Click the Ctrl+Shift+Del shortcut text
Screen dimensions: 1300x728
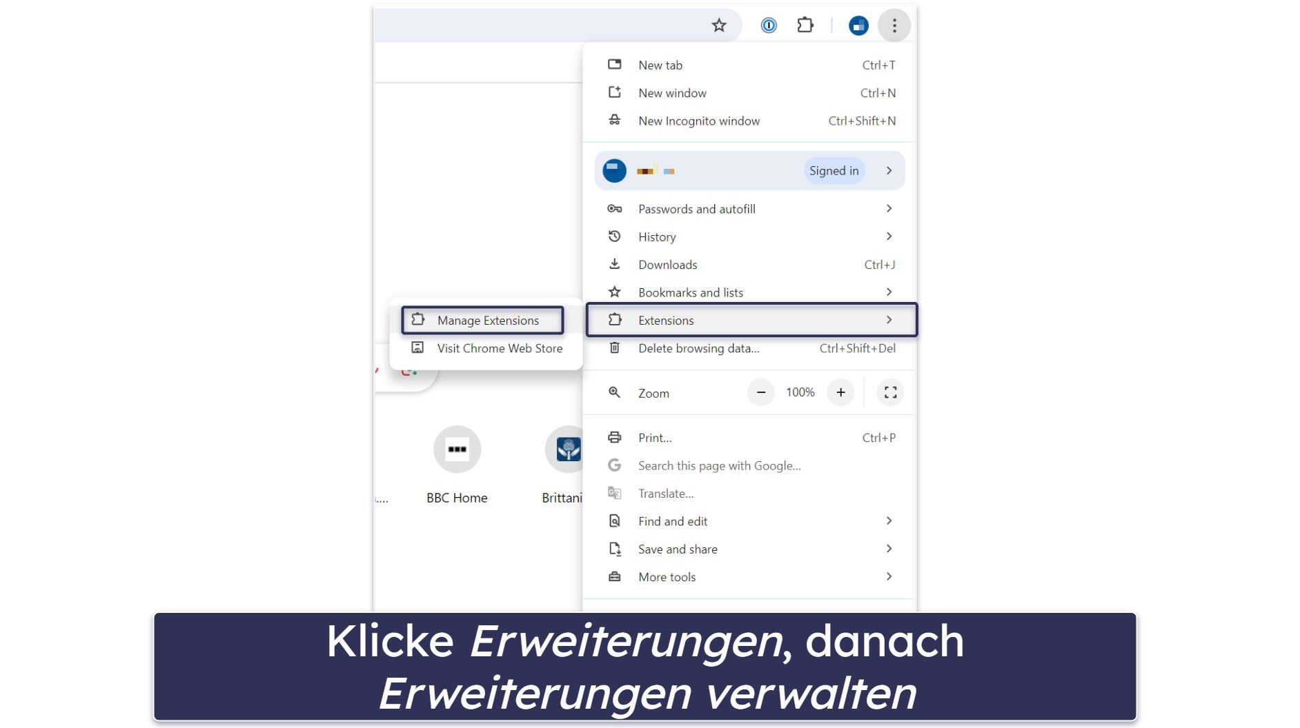858,348
